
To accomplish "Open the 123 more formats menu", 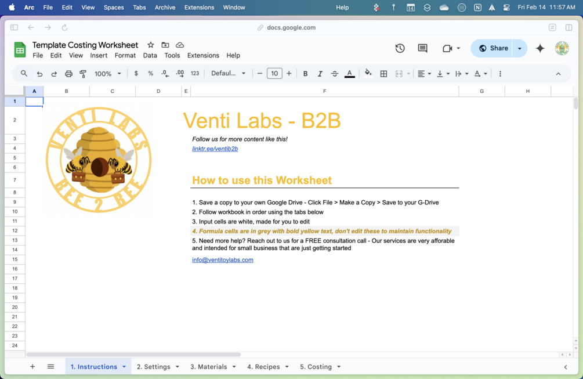I will [195, 74].
